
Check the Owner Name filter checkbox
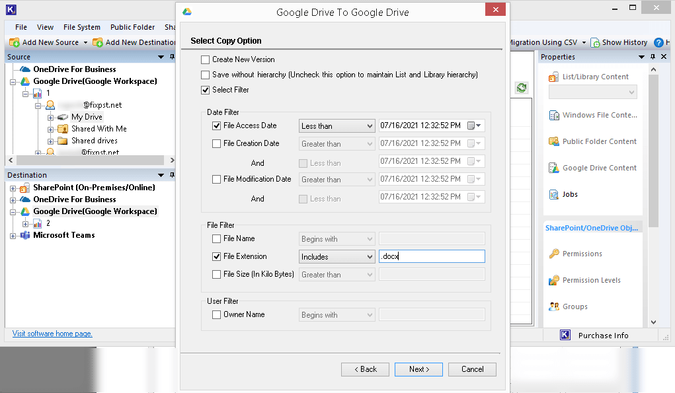(x=217, y=315)
